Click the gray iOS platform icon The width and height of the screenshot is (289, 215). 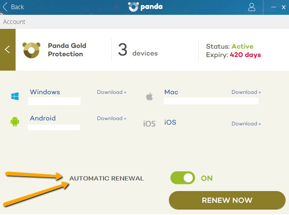(149, 124)
